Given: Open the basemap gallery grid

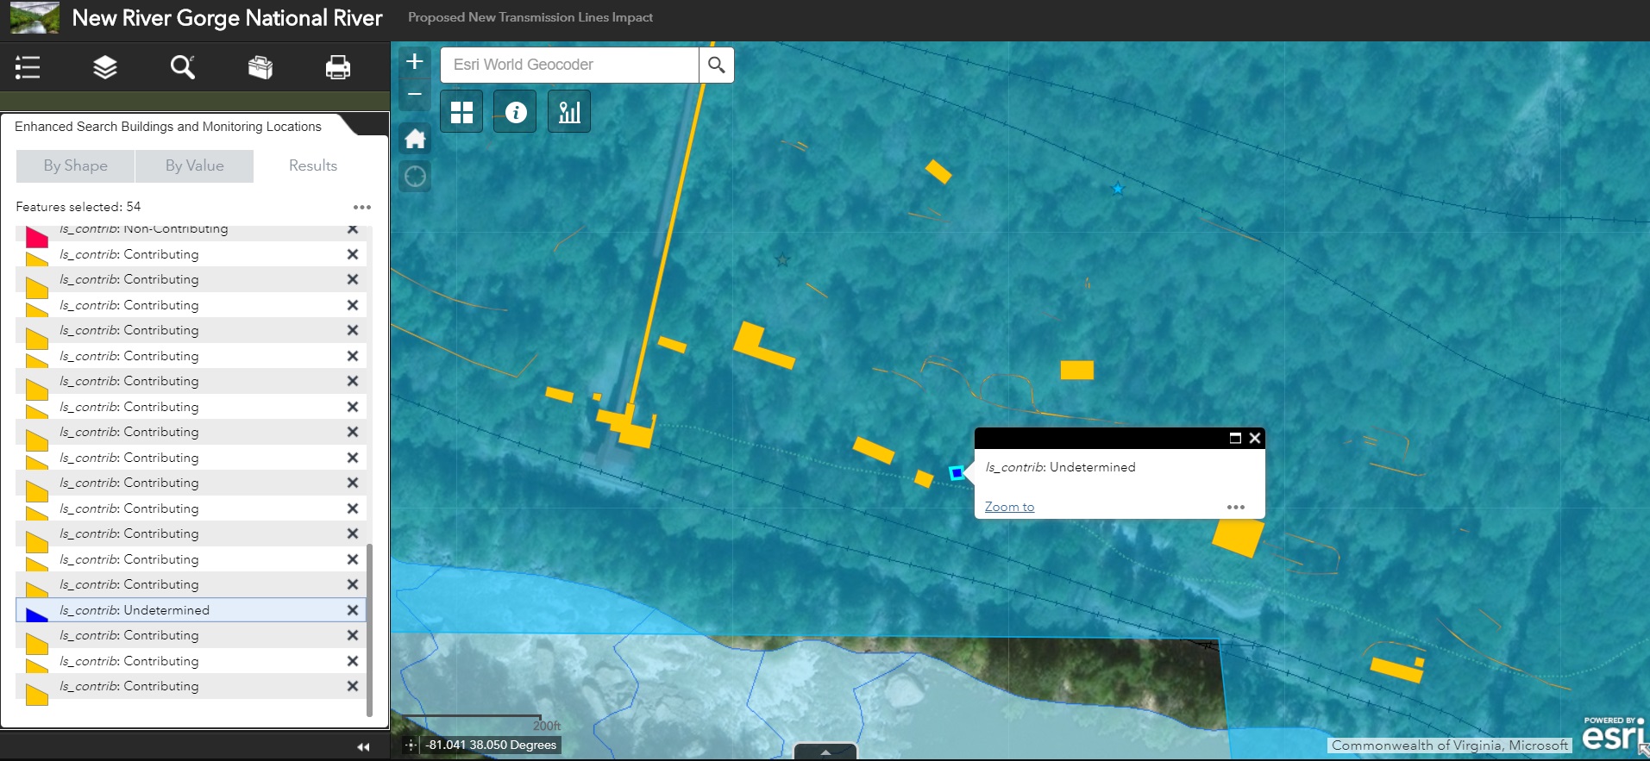Looking at the screenshot, I should [x=461, y=112].
